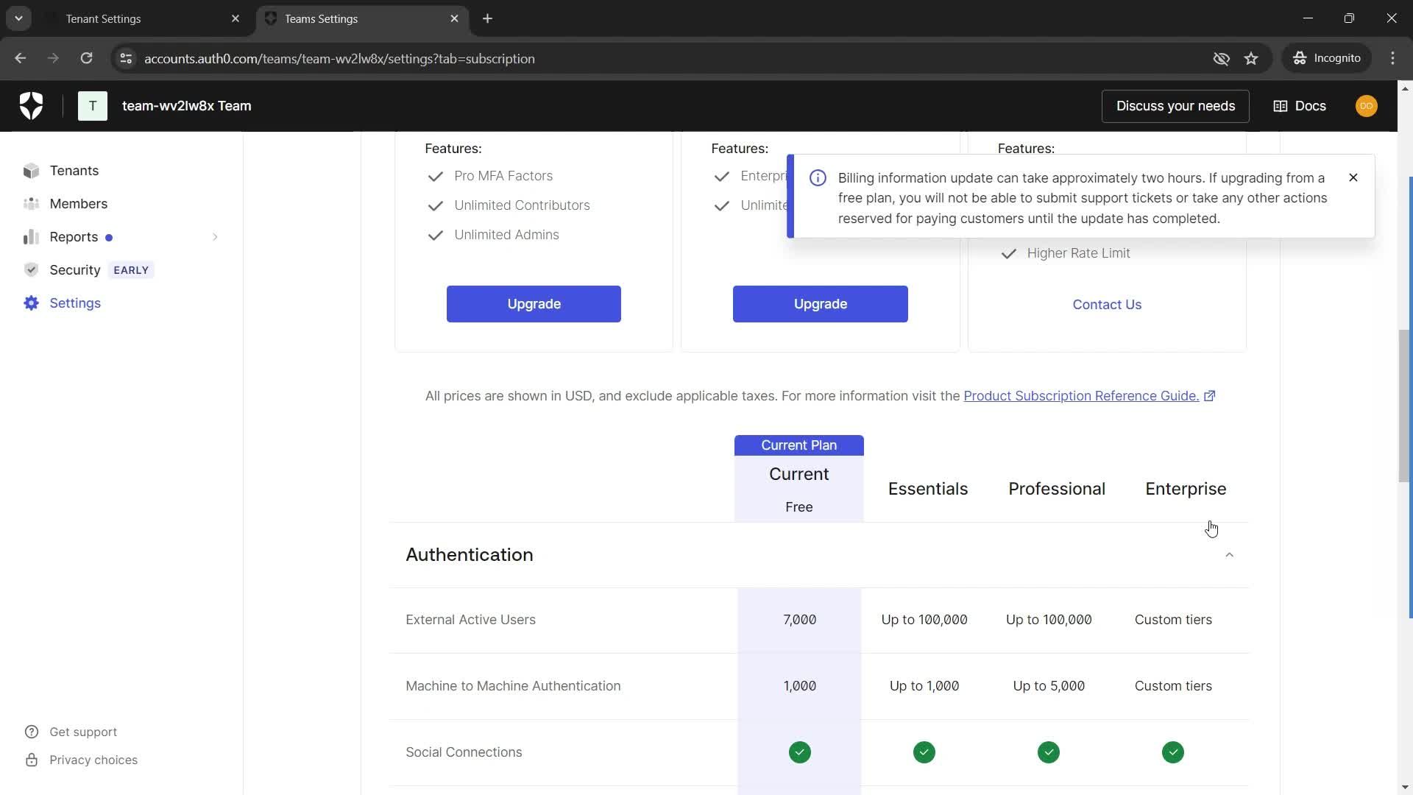Click the Social Connections row label
The height and width of the screenshot is (795, 1413).
click(x=464, y=752)
